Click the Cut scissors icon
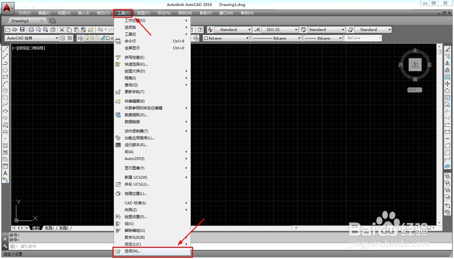 point(62,29)
